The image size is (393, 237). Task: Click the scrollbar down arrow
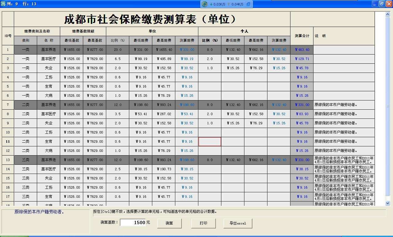click(387, 203)
